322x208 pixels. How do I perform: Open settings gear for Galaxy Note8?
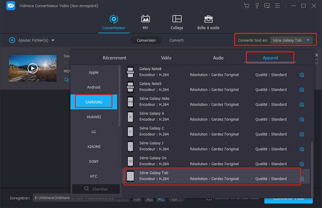click(x=301, y=75)
